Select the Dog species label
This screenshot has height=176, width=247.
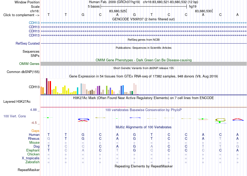coord(36,147)
